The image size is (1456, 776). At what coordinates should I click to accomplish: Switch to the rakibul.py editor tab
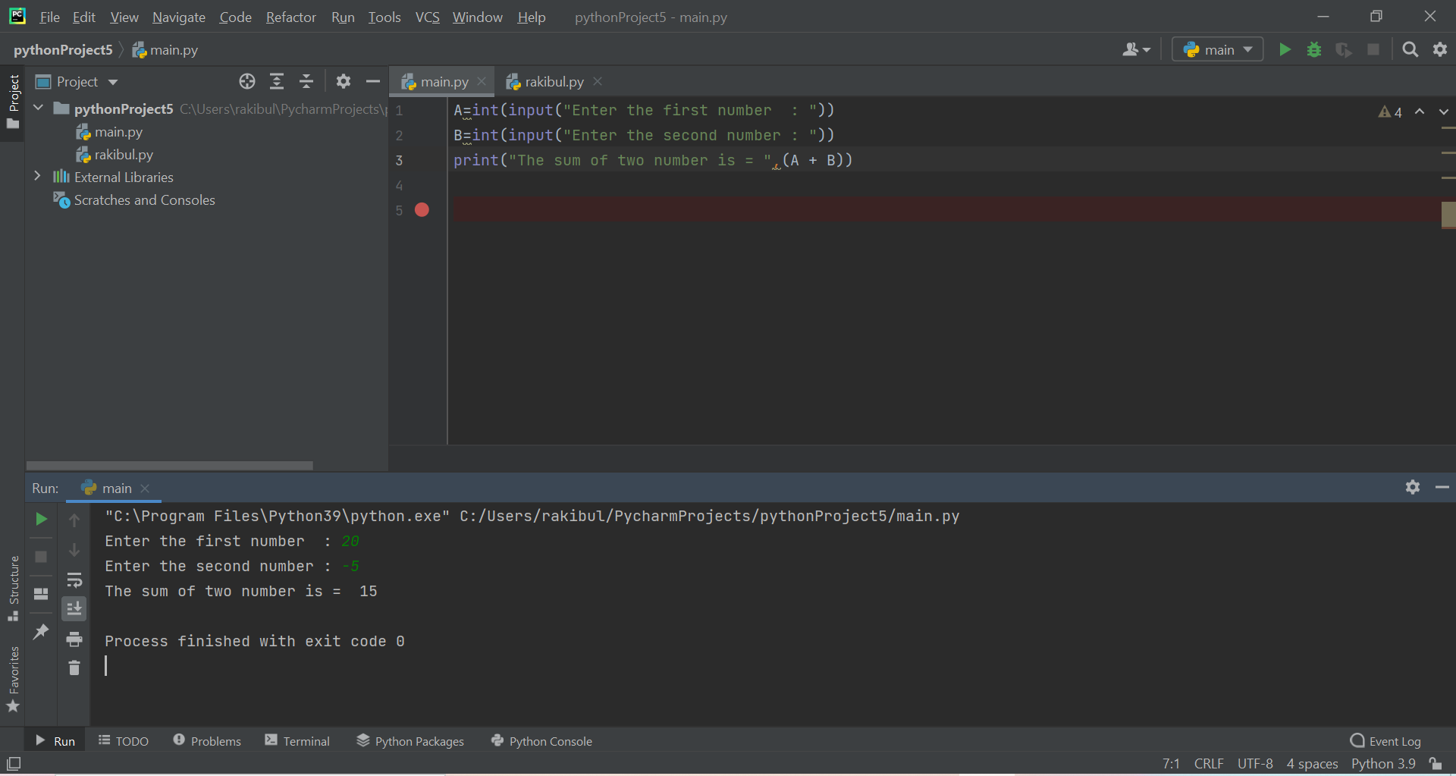point(544,81)
